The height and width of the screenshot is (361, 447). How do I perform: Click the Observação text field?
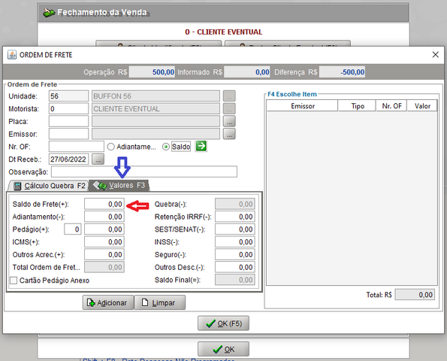coord(144,171)
